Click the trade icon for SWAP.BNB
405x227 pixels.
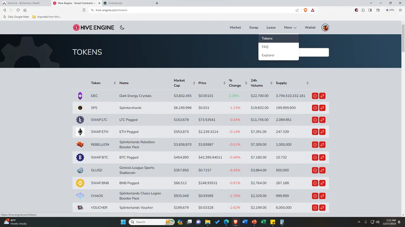[322, 183]
